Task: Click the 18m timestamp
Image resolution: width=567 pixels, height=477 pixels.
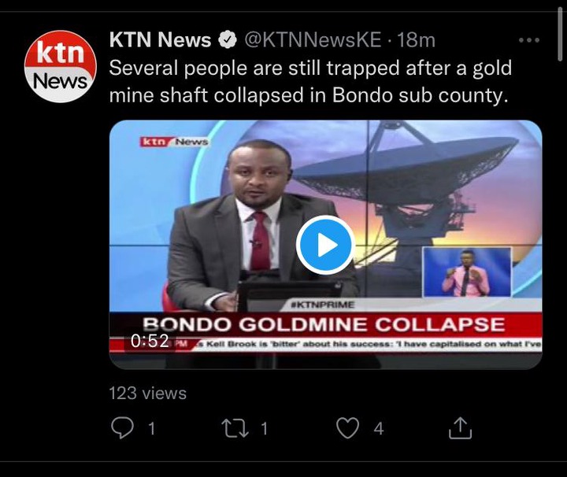Action: click(x=416, y=39)
